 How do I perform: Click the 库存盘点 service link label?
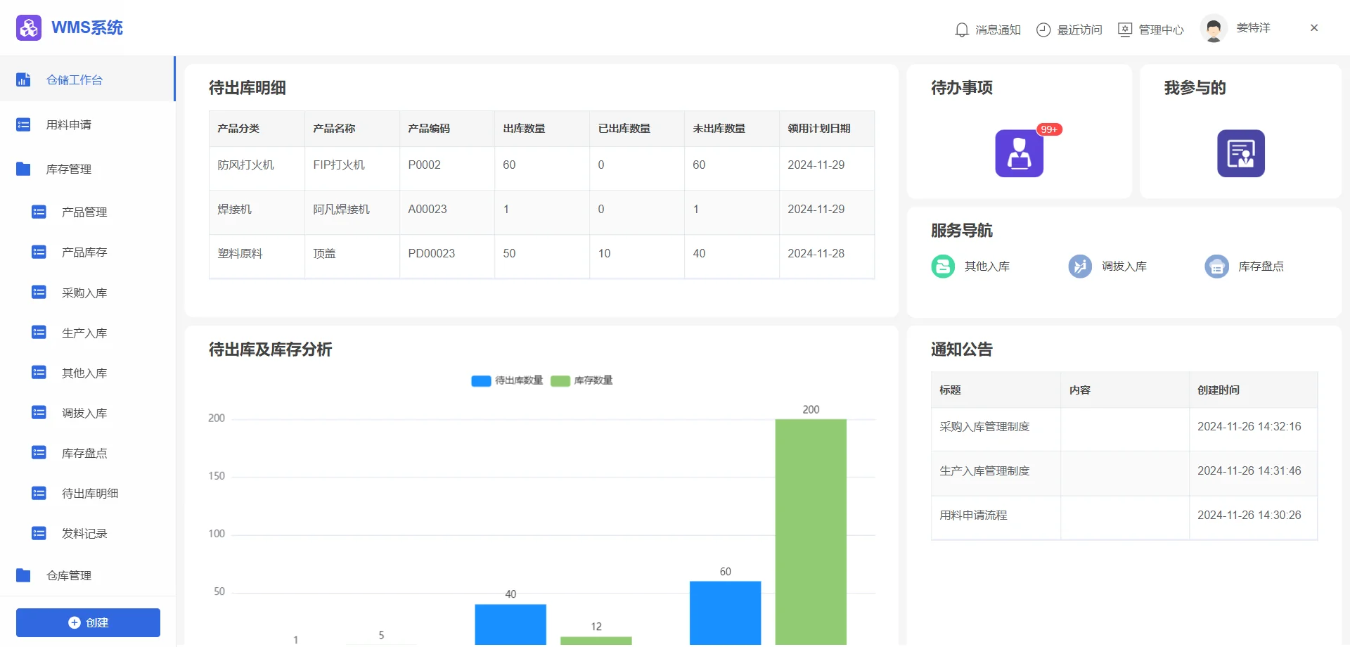tap(1261, 267)
